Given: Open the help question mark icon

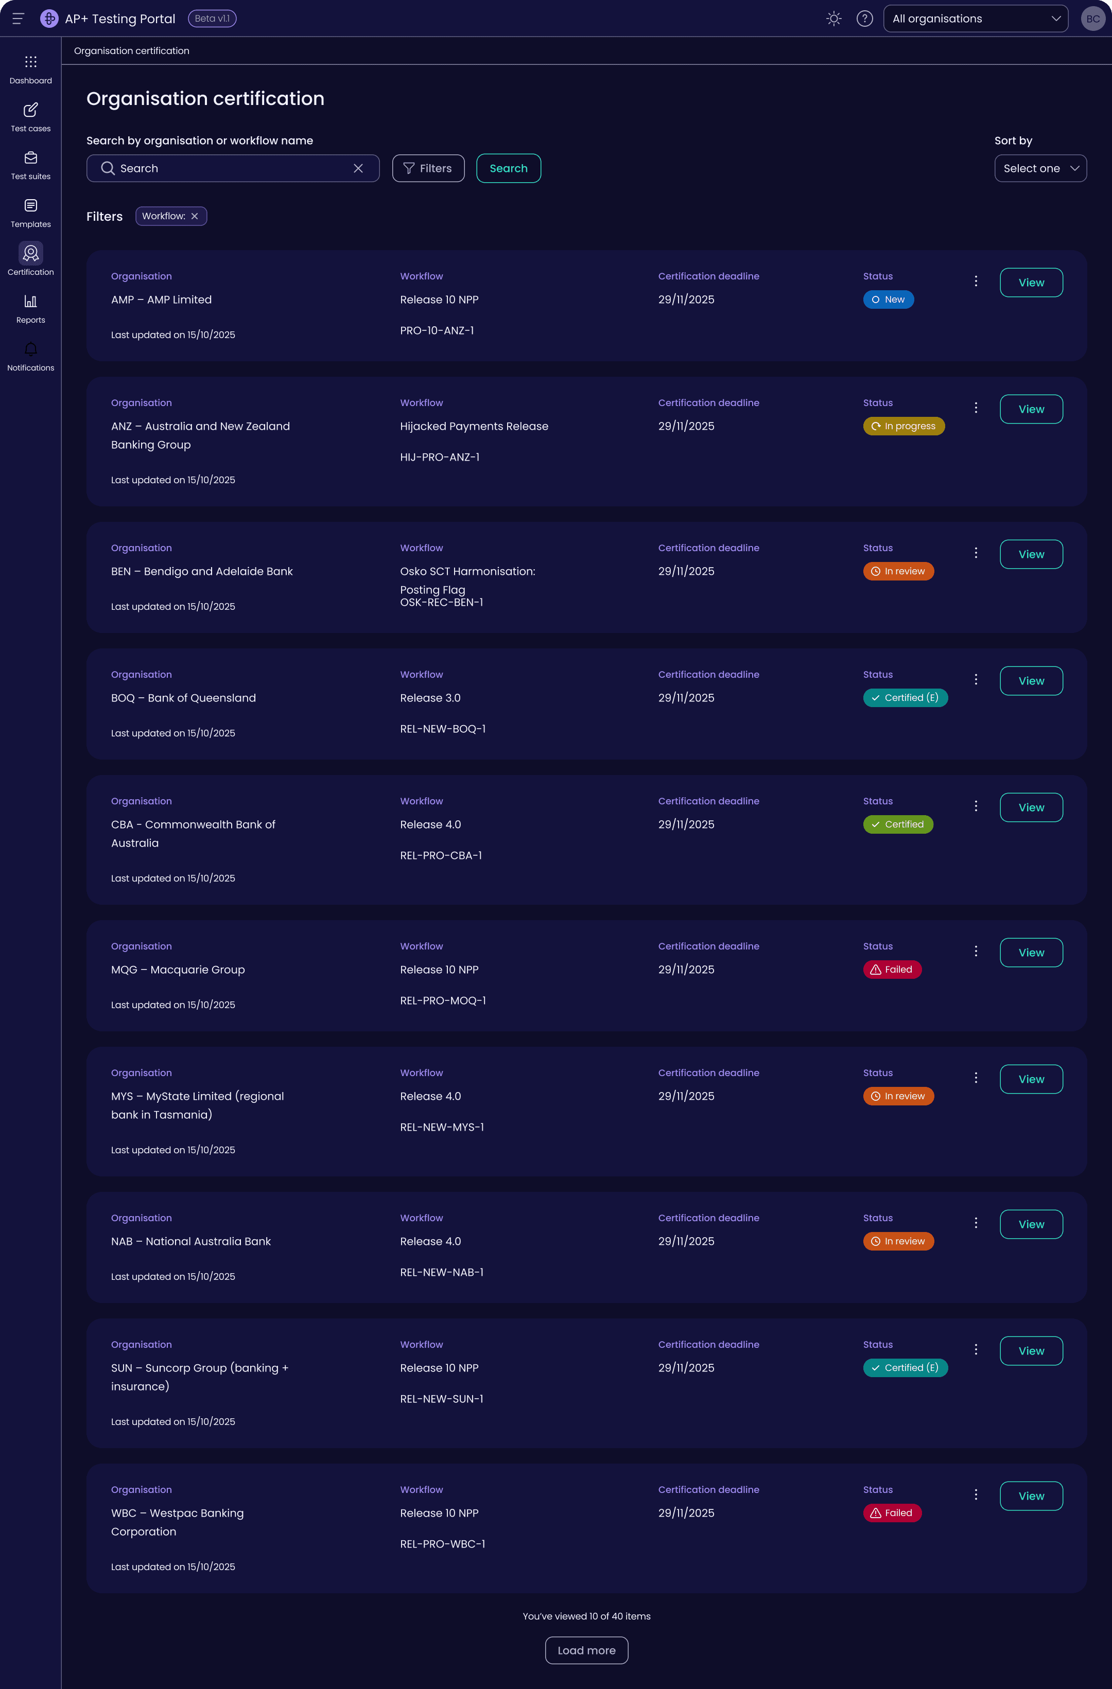Looking at the screenshot, I should click(864, 19).
